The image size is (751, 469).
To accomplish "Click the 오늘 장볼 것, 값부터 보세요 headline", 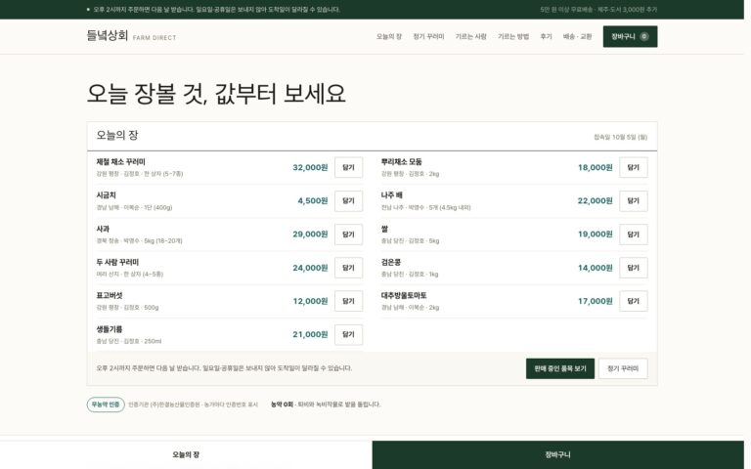I will pyautogui.click(x=216, y=94).
